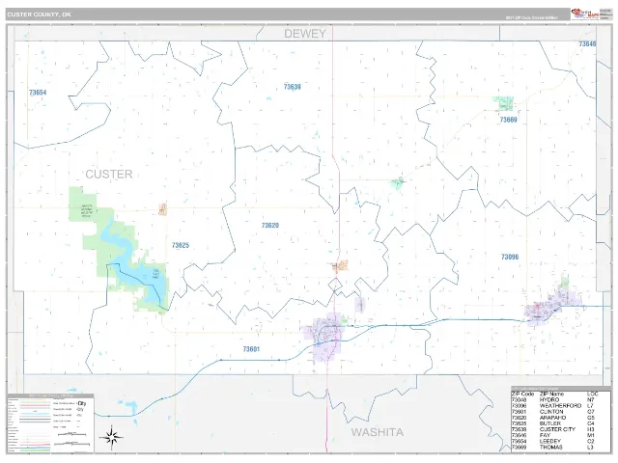Click the BUTLER row in ZIP index
The width and height of the screenshot is (618, 463).
click(555, 423)
